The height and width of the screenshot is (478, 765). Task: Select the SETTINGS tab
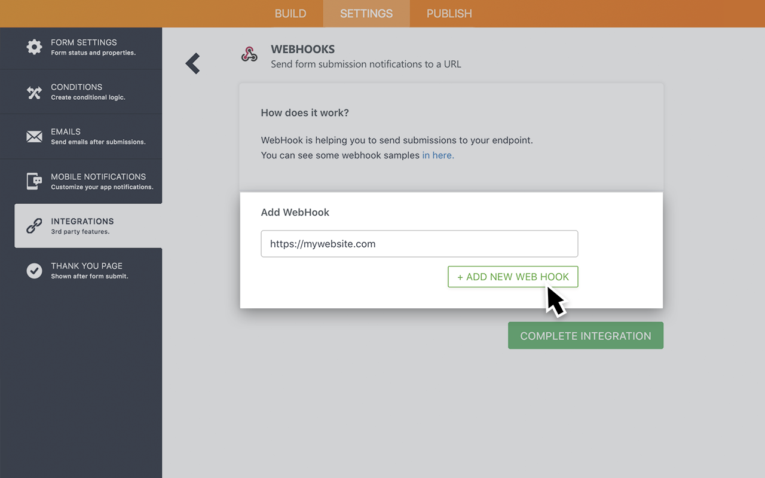(x=366, y=13)
